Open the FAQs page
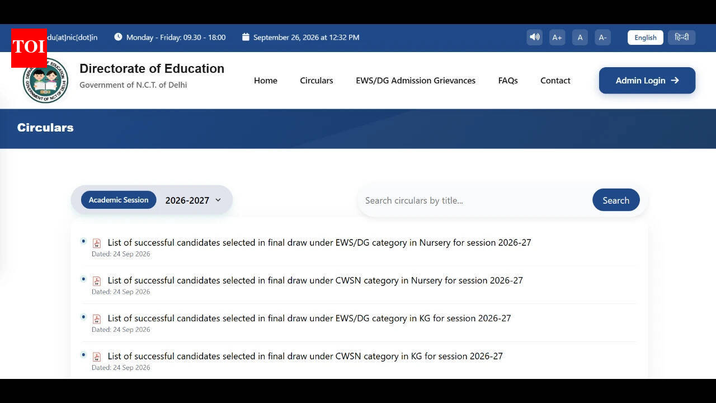 pyautogui.click(x=508, y=81)
